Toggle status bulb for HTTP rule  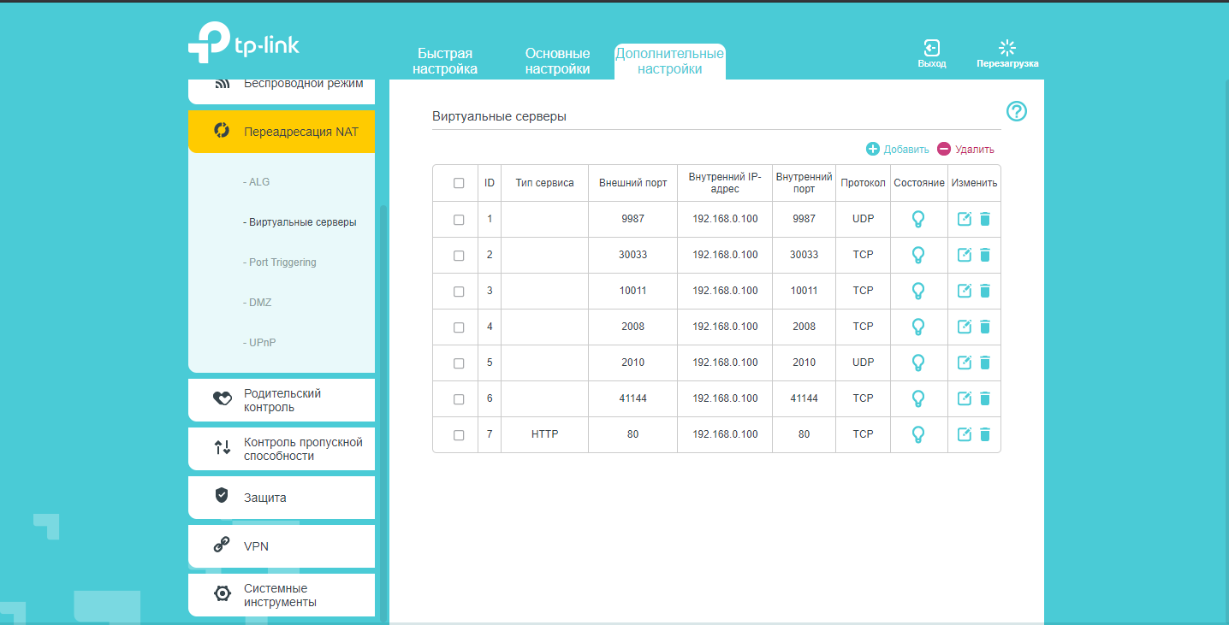tap(918, 434)
